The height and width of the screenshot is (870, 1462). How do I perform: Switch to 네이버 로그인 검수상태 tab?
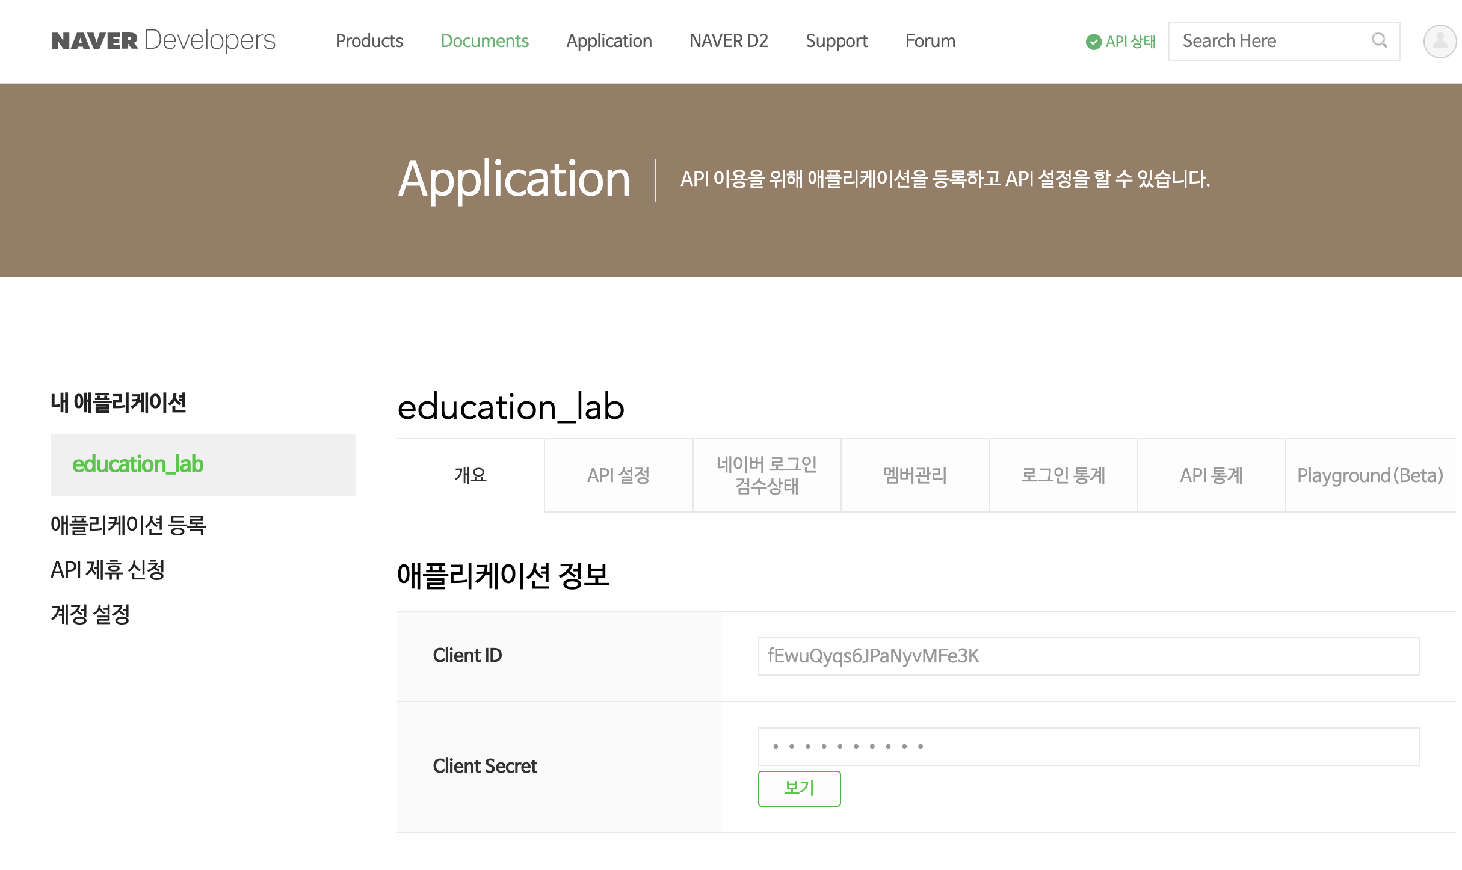tap(766, 475)
